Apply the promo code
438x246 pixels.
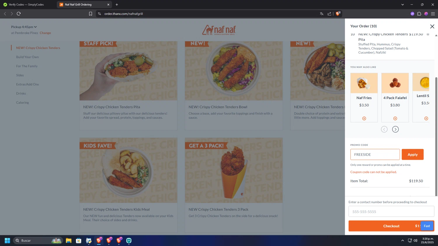pyautogui.click(x=413, y=154)
